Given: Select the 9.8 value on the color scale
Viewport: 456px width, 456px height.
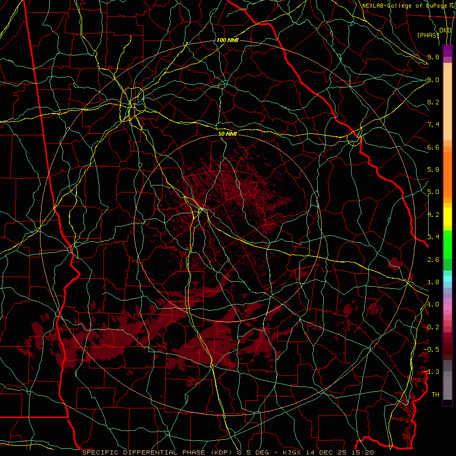Looking at the screenshot, I should point(433,57).
